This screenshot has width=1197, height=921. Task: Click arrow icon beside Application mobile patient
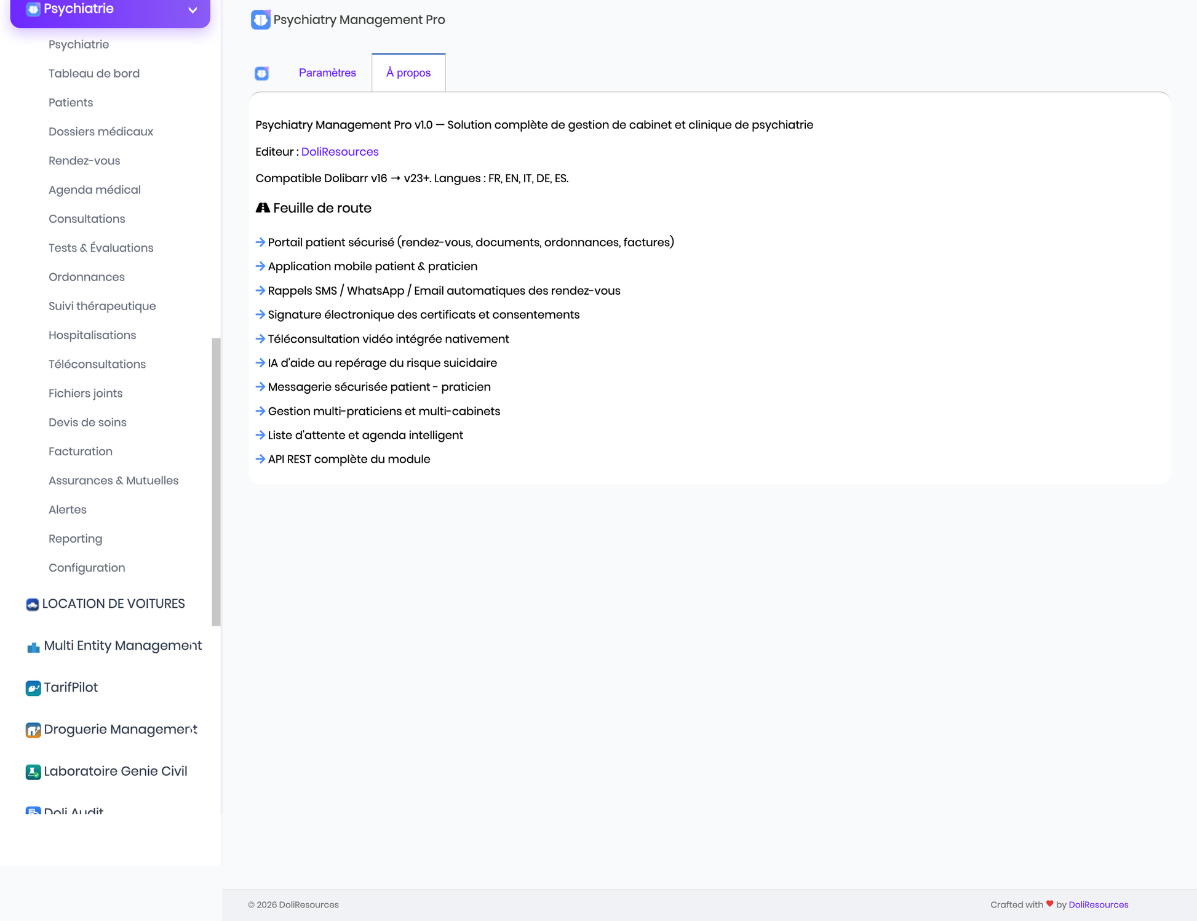coord(260,266)
